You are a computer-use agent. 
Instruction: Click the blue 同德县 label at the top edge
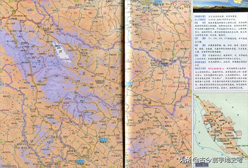158,2
